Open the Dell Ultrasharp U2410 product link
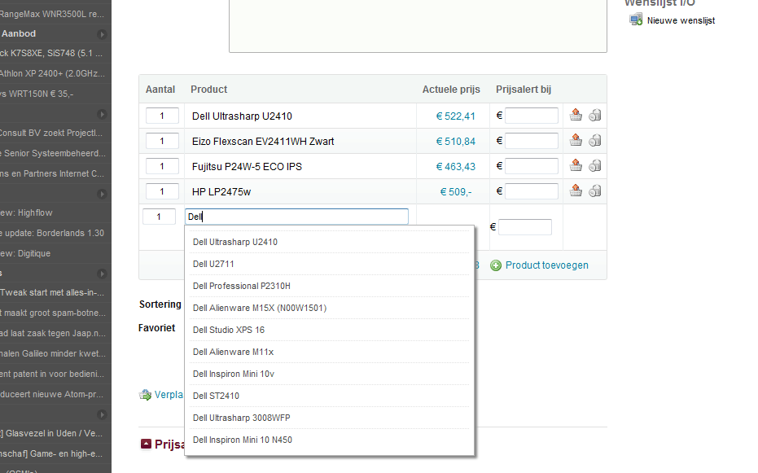Image resolution: width=758 pixels, height=473 pixels. [242, 116]
